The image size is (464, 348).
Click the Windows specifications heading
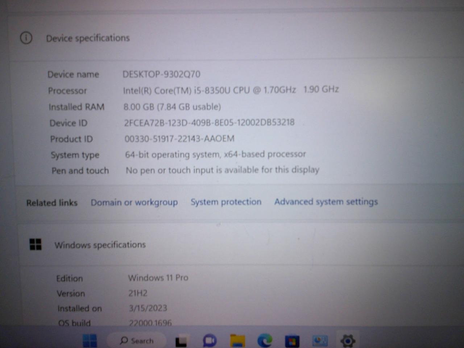pos(100,245)
